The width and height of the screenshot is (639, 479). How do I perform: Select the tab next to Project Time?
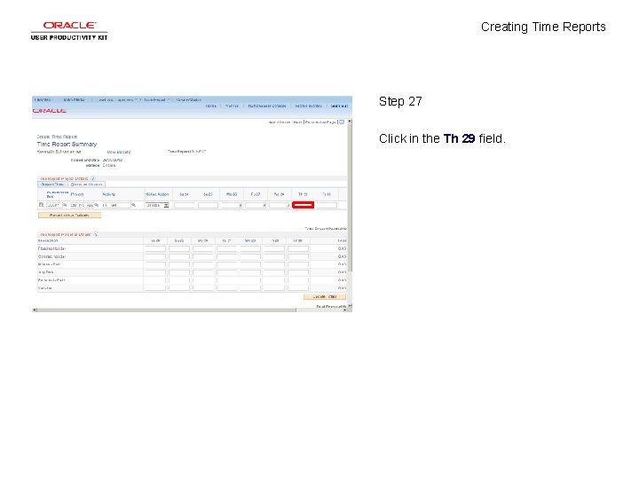[x=86, y=185]
